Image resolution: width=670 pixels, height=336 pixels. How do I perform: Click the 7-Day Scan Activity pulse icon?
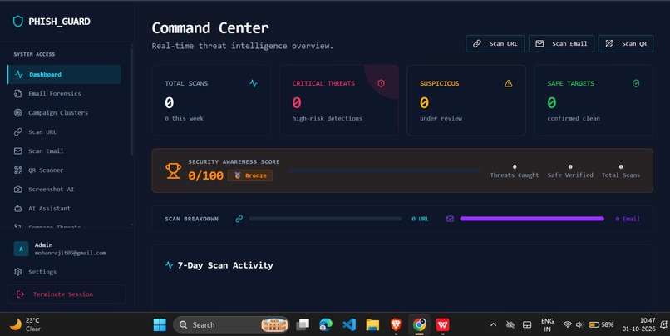pyautogui.click(x=170, y=265)
